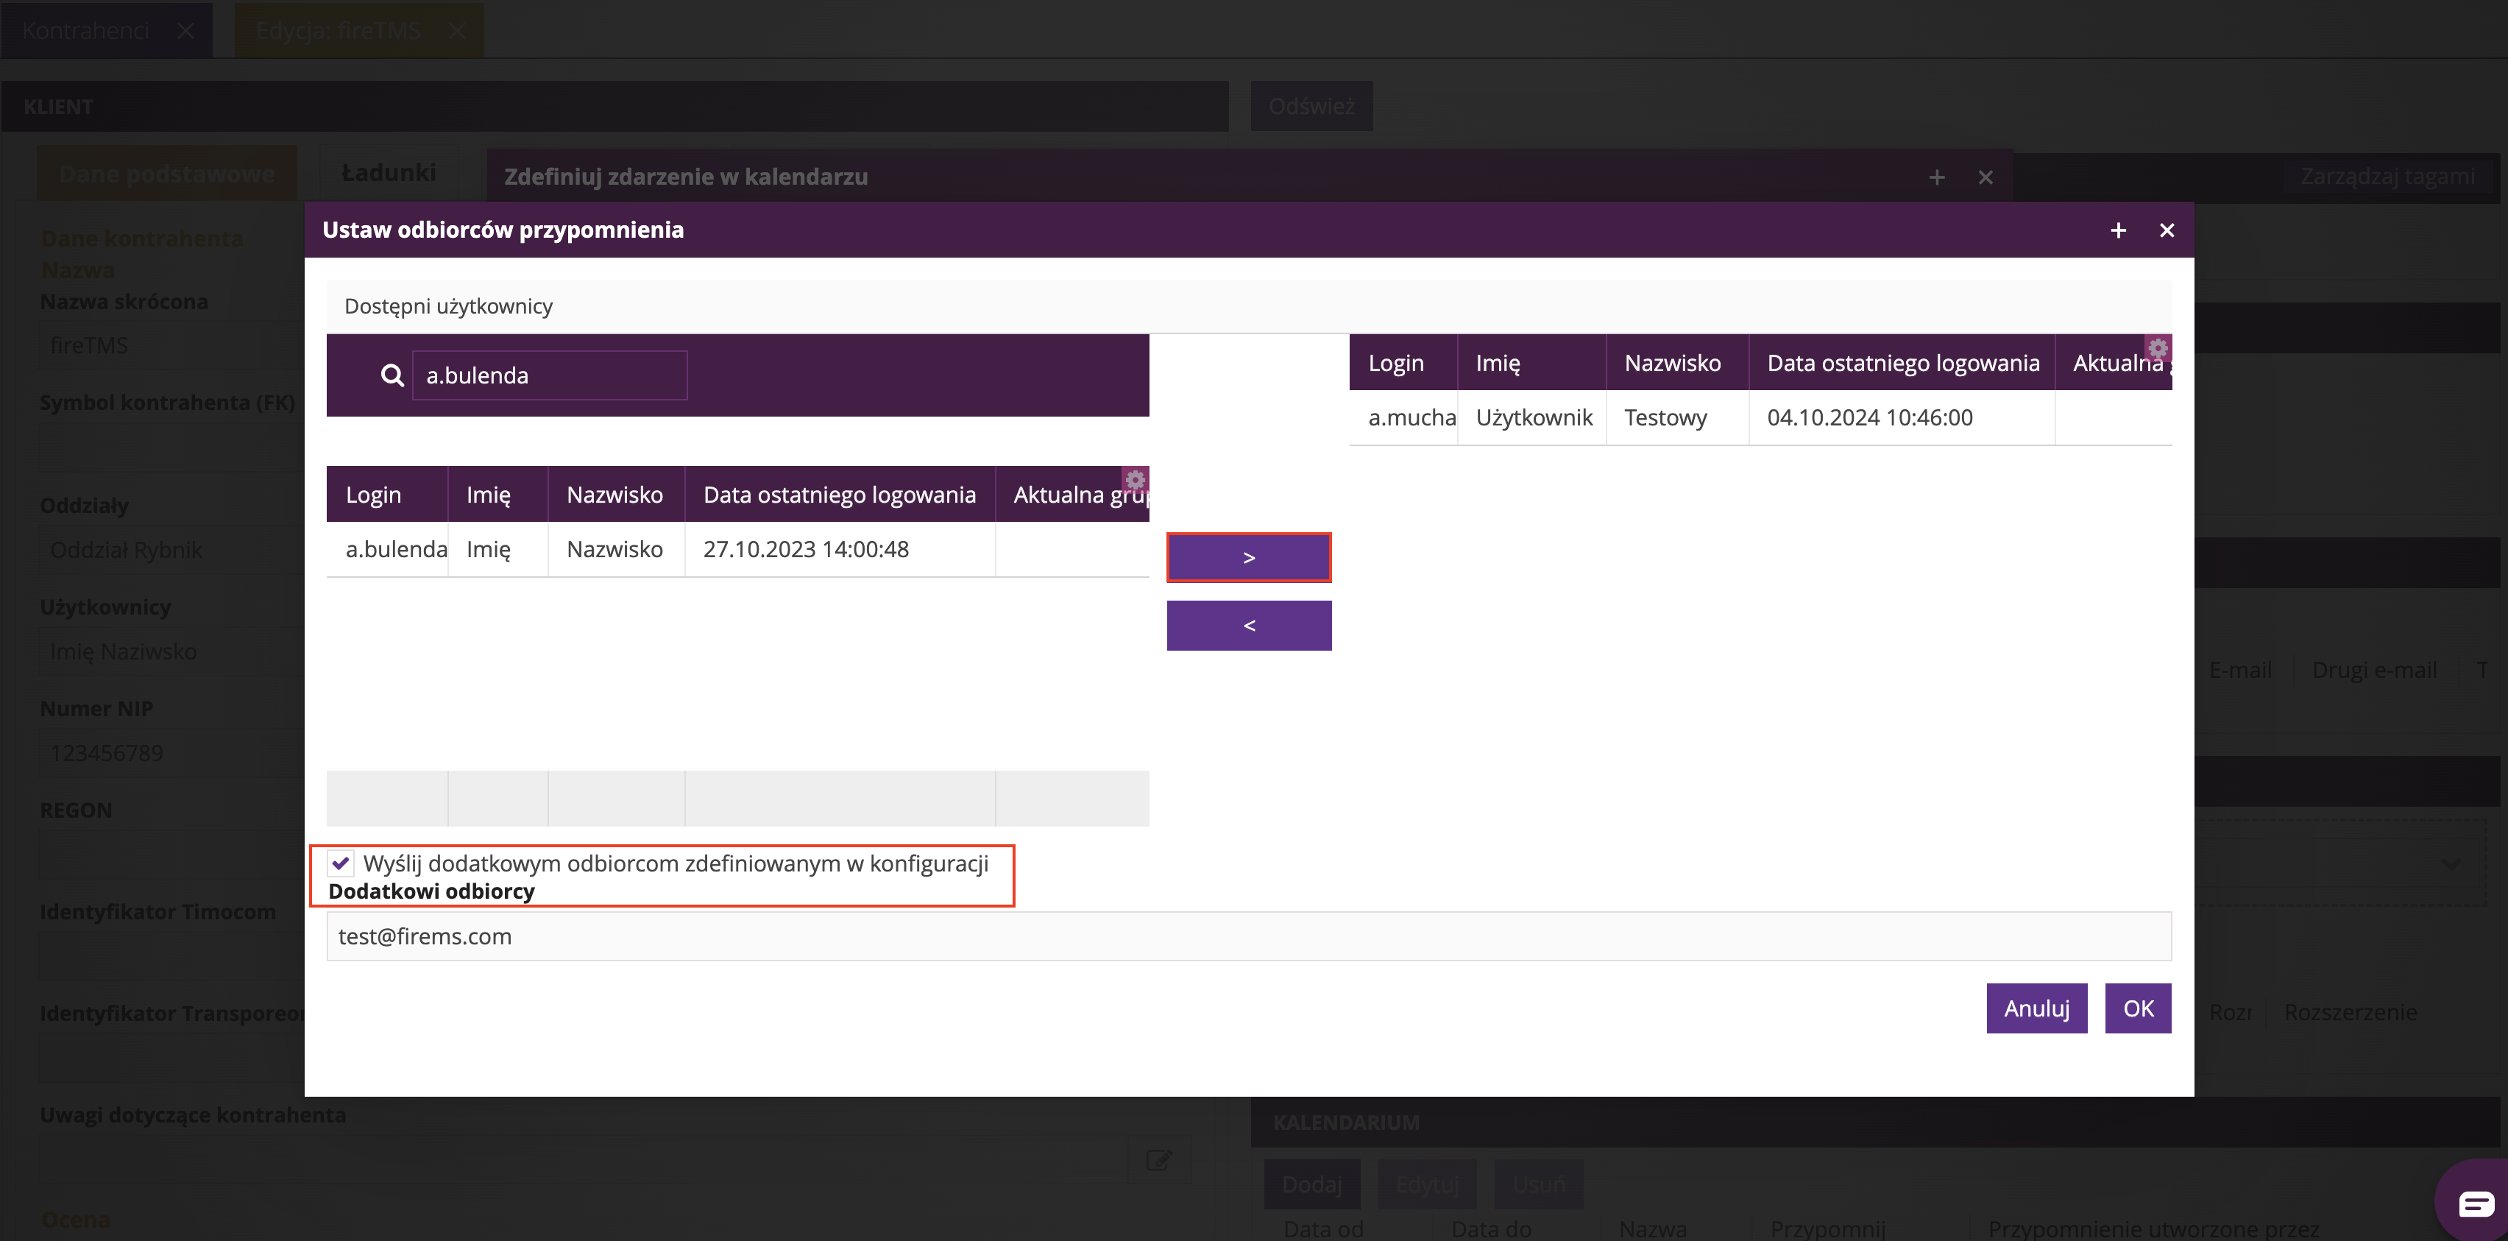The height and width of the screenshot is (1241, 2508).
Task: Select the a.mucha row in the recipients table
Action: point(1760,418)
